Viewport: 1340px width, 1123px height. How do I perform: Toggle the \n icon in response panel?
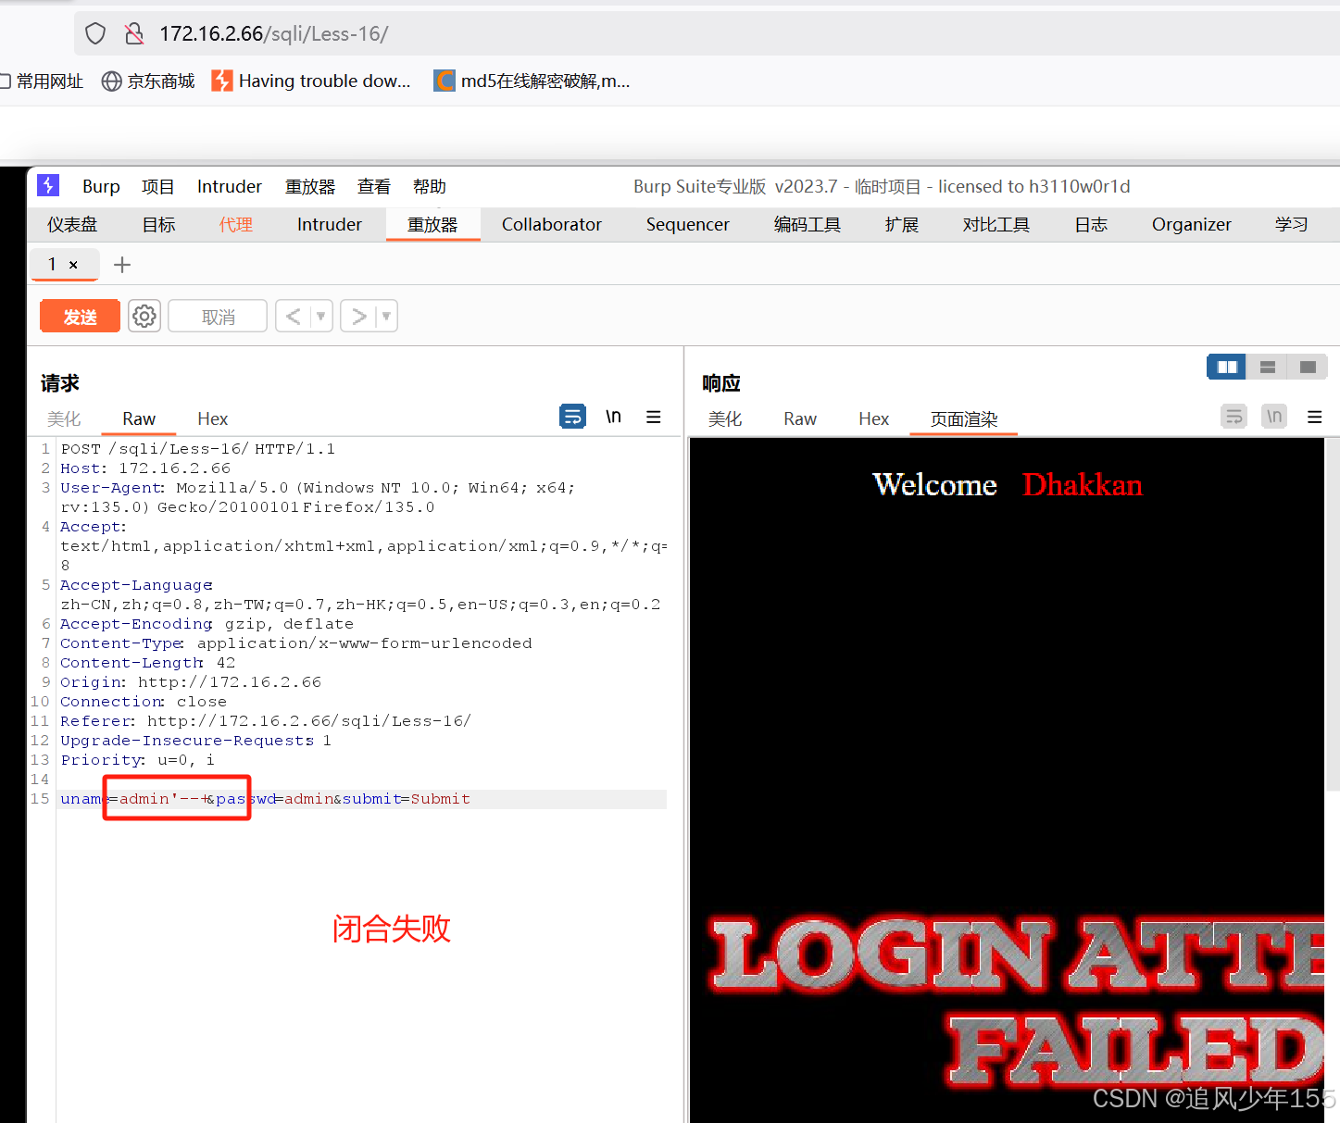click(1273, 417)
